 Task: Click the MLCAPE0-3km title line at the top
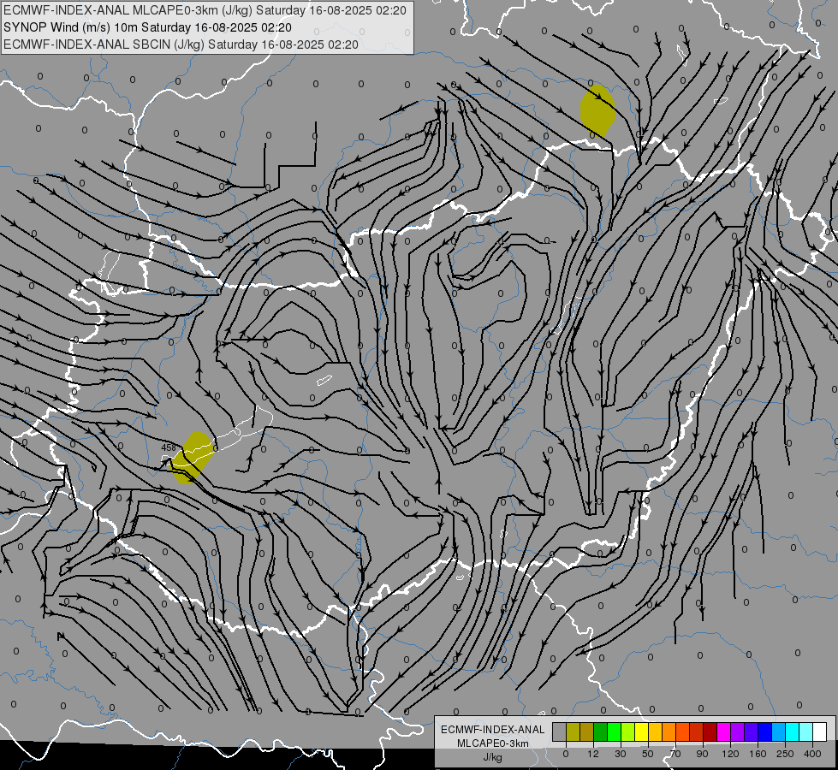point(205,10)
